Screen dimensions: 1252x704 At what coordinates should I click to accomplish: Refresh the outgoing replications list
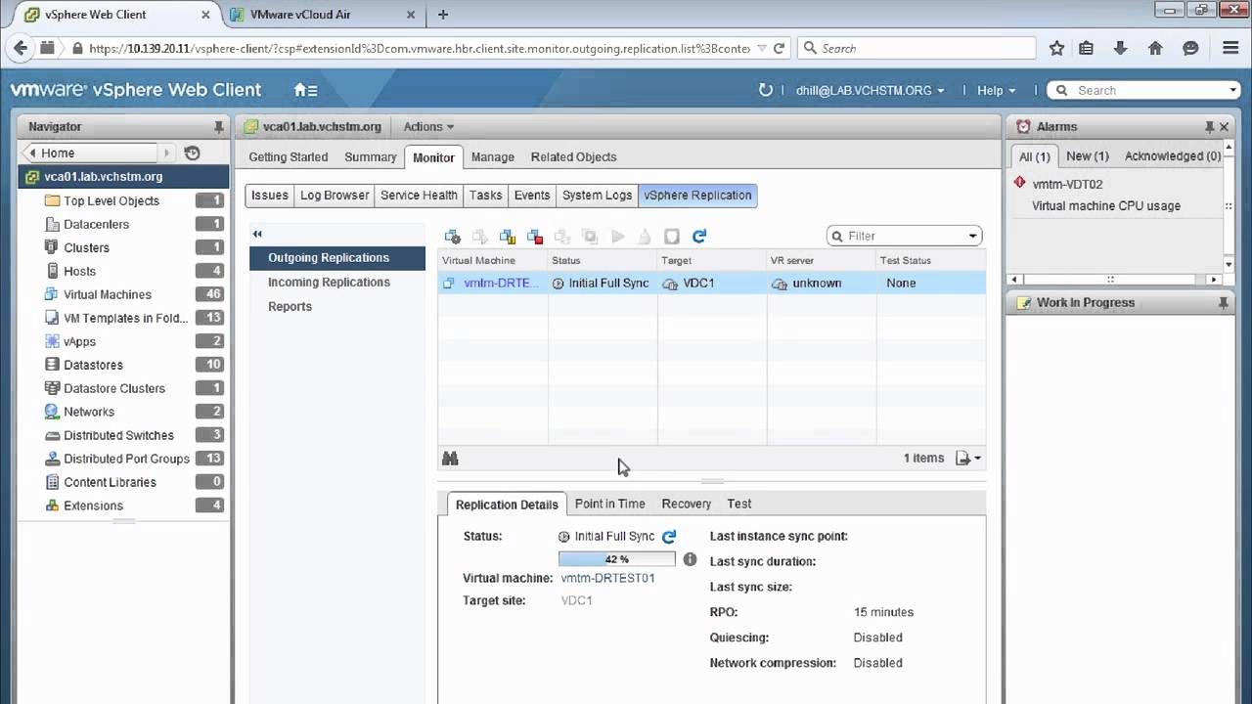699,236
